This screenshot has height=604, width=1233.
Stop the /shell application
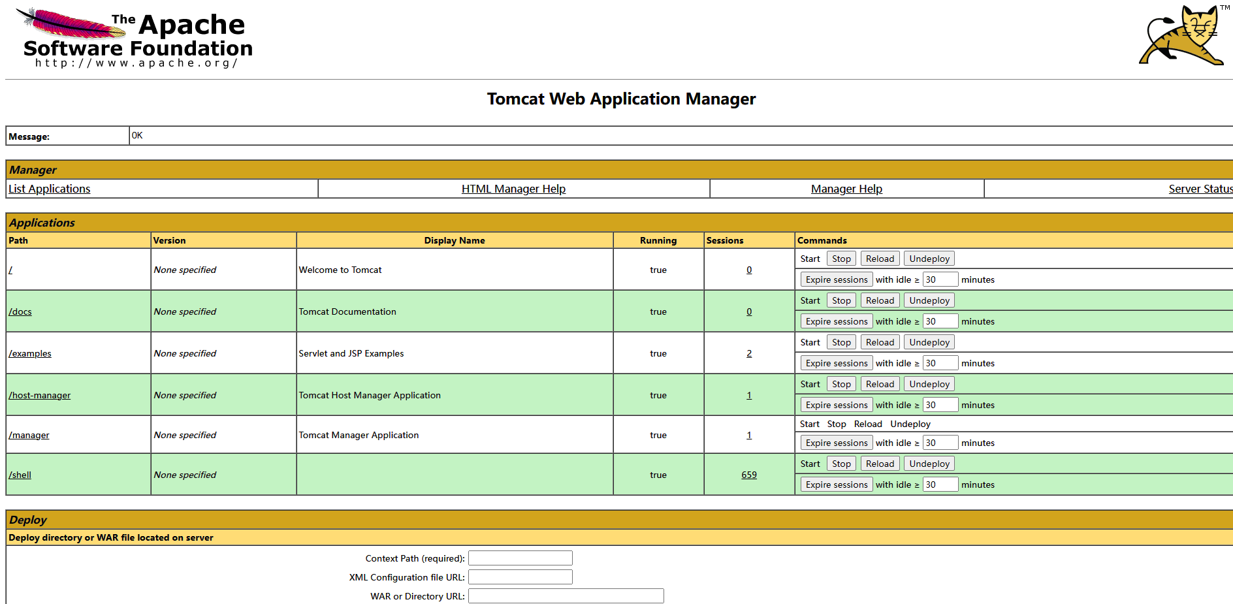click(841, 464)
